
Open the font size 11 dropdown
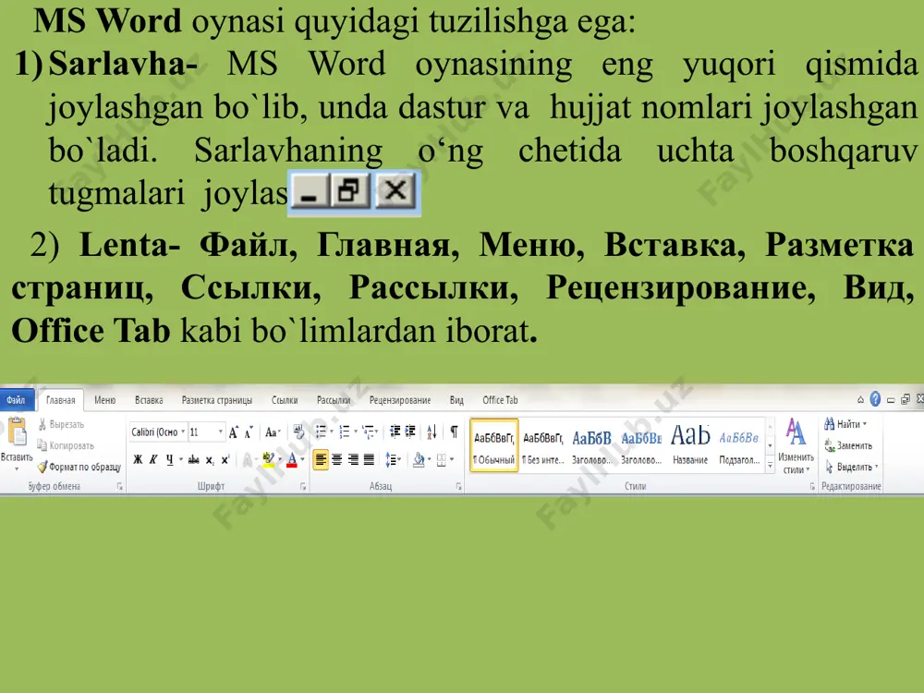[x=221, y=432]
